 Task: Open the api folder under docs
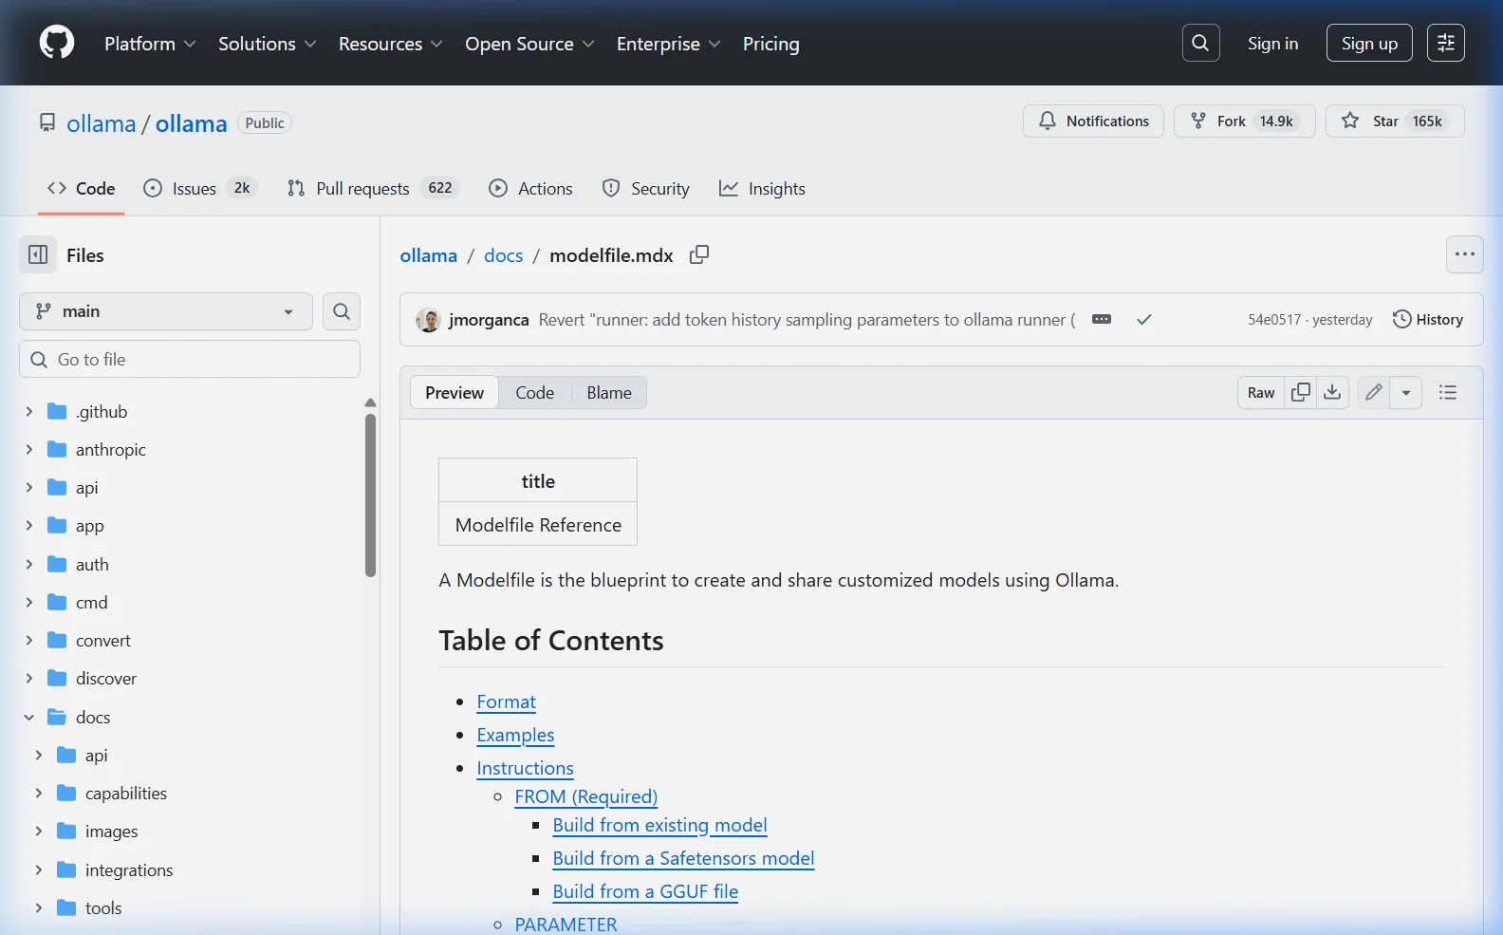[x=96, y=755]
